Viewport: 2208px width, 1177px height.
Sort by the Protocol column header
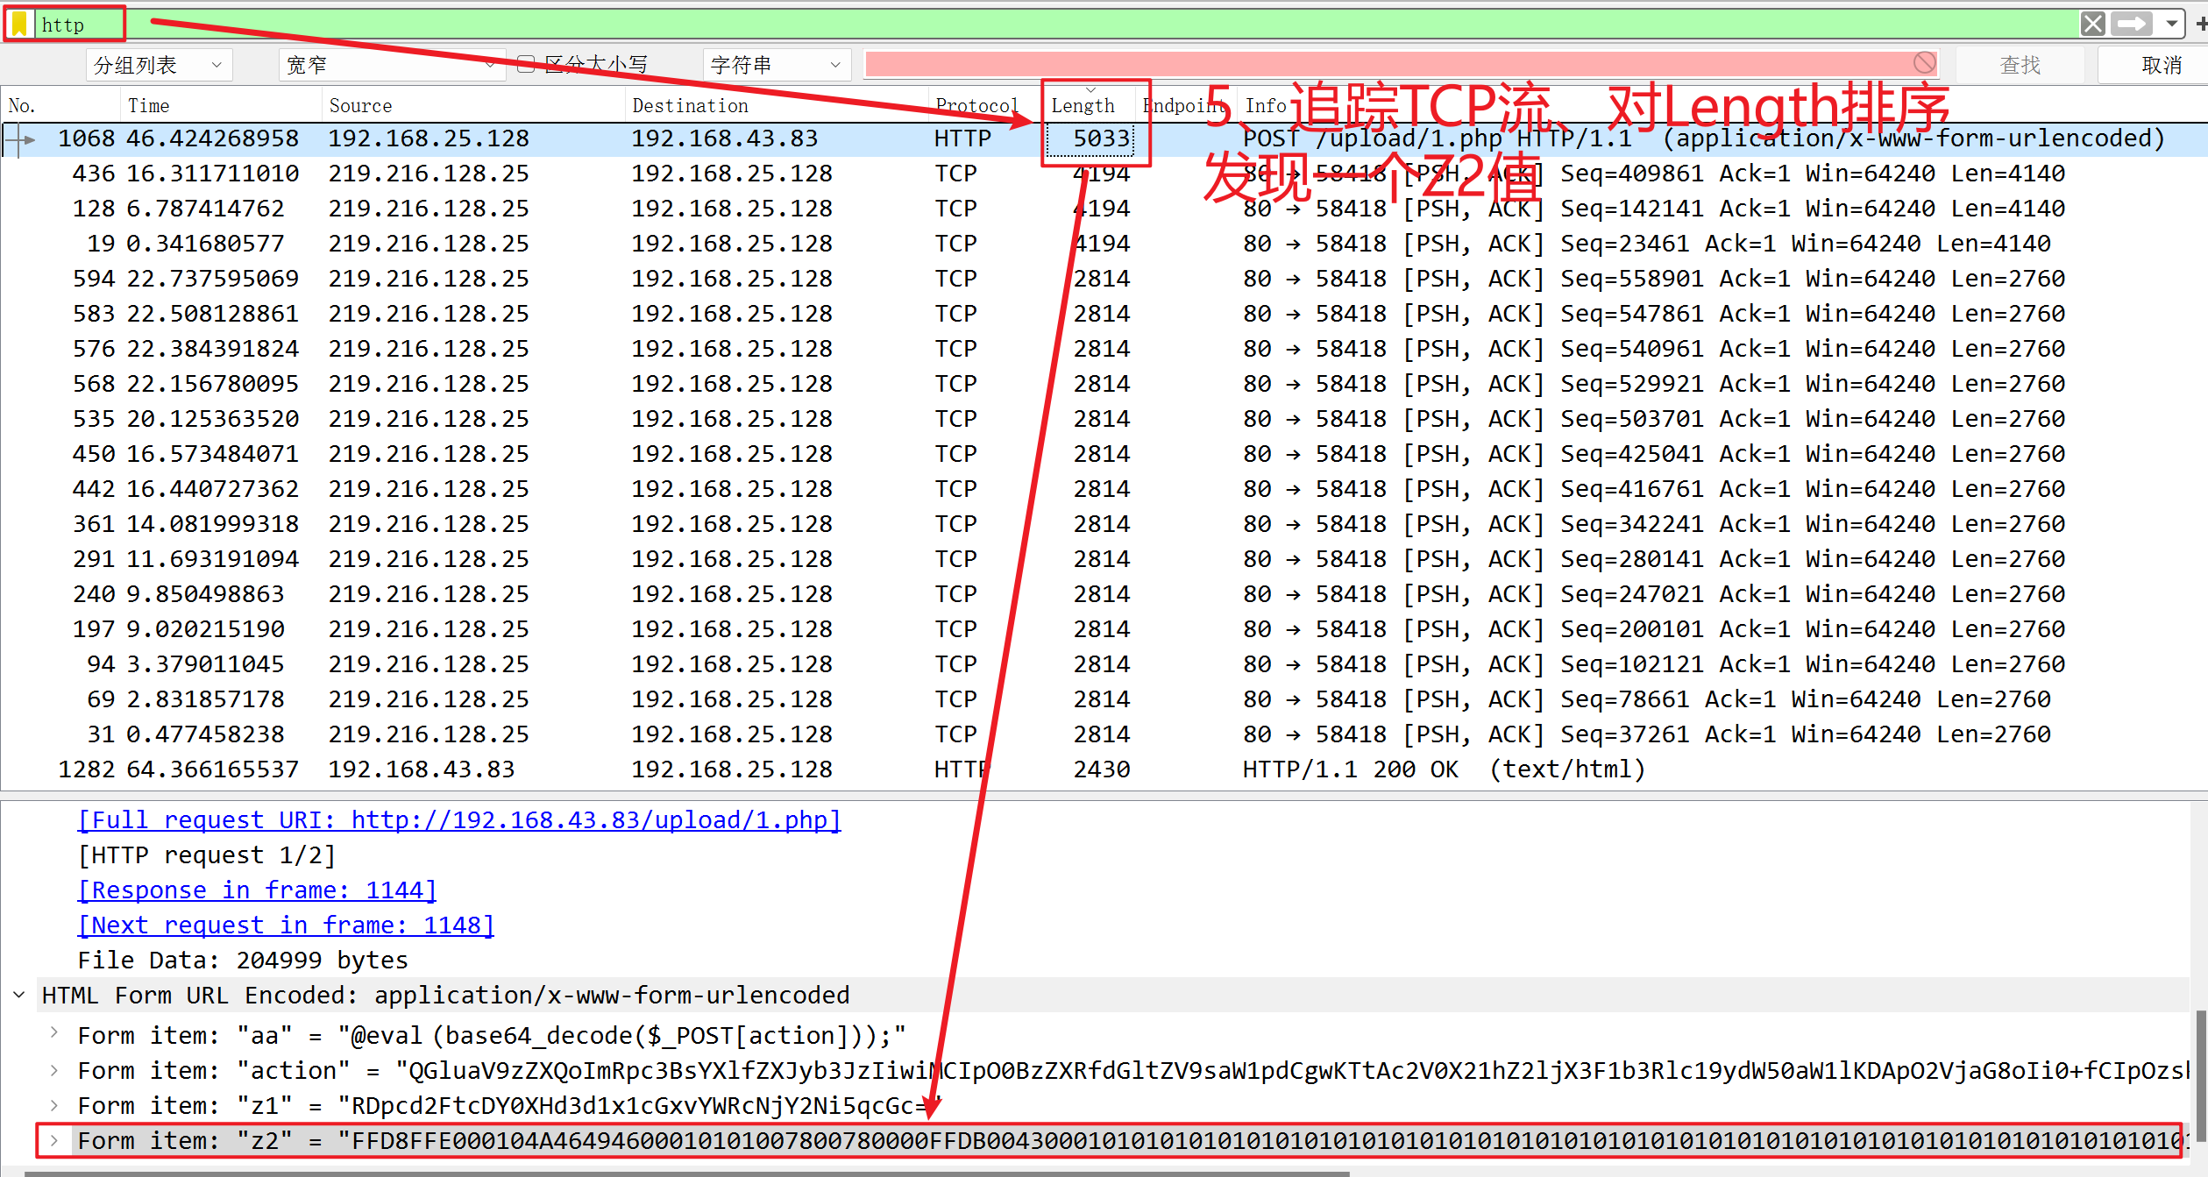(976, 106)
